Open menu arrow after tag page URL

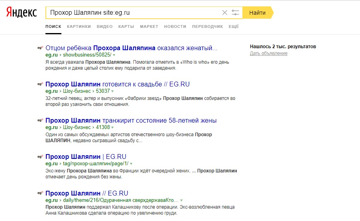coord(131,164)
